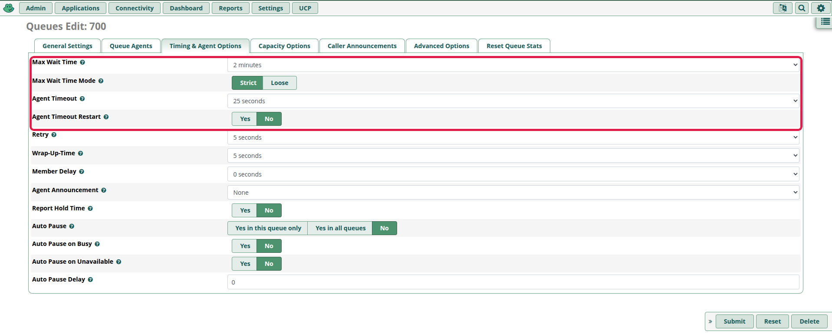Open the UCP menu
832x334 pixels.
(x=305, y=8)
